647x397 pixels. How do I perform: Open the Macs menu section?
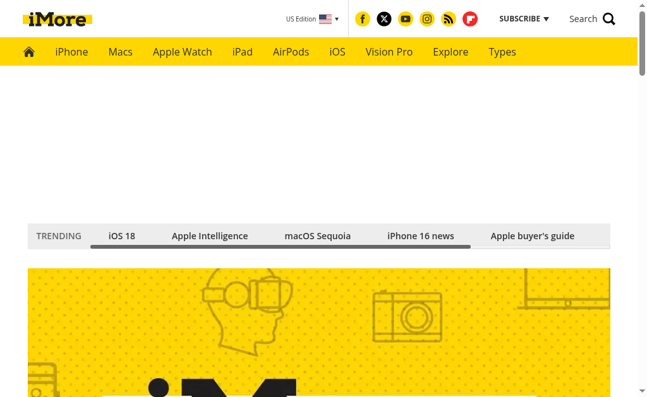click(120, 52)
